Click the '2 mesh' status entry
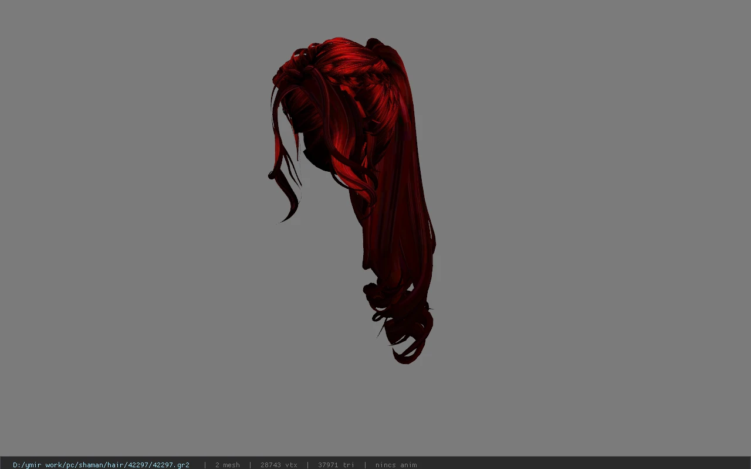This screenshot has height=469, width=751. 228,465
